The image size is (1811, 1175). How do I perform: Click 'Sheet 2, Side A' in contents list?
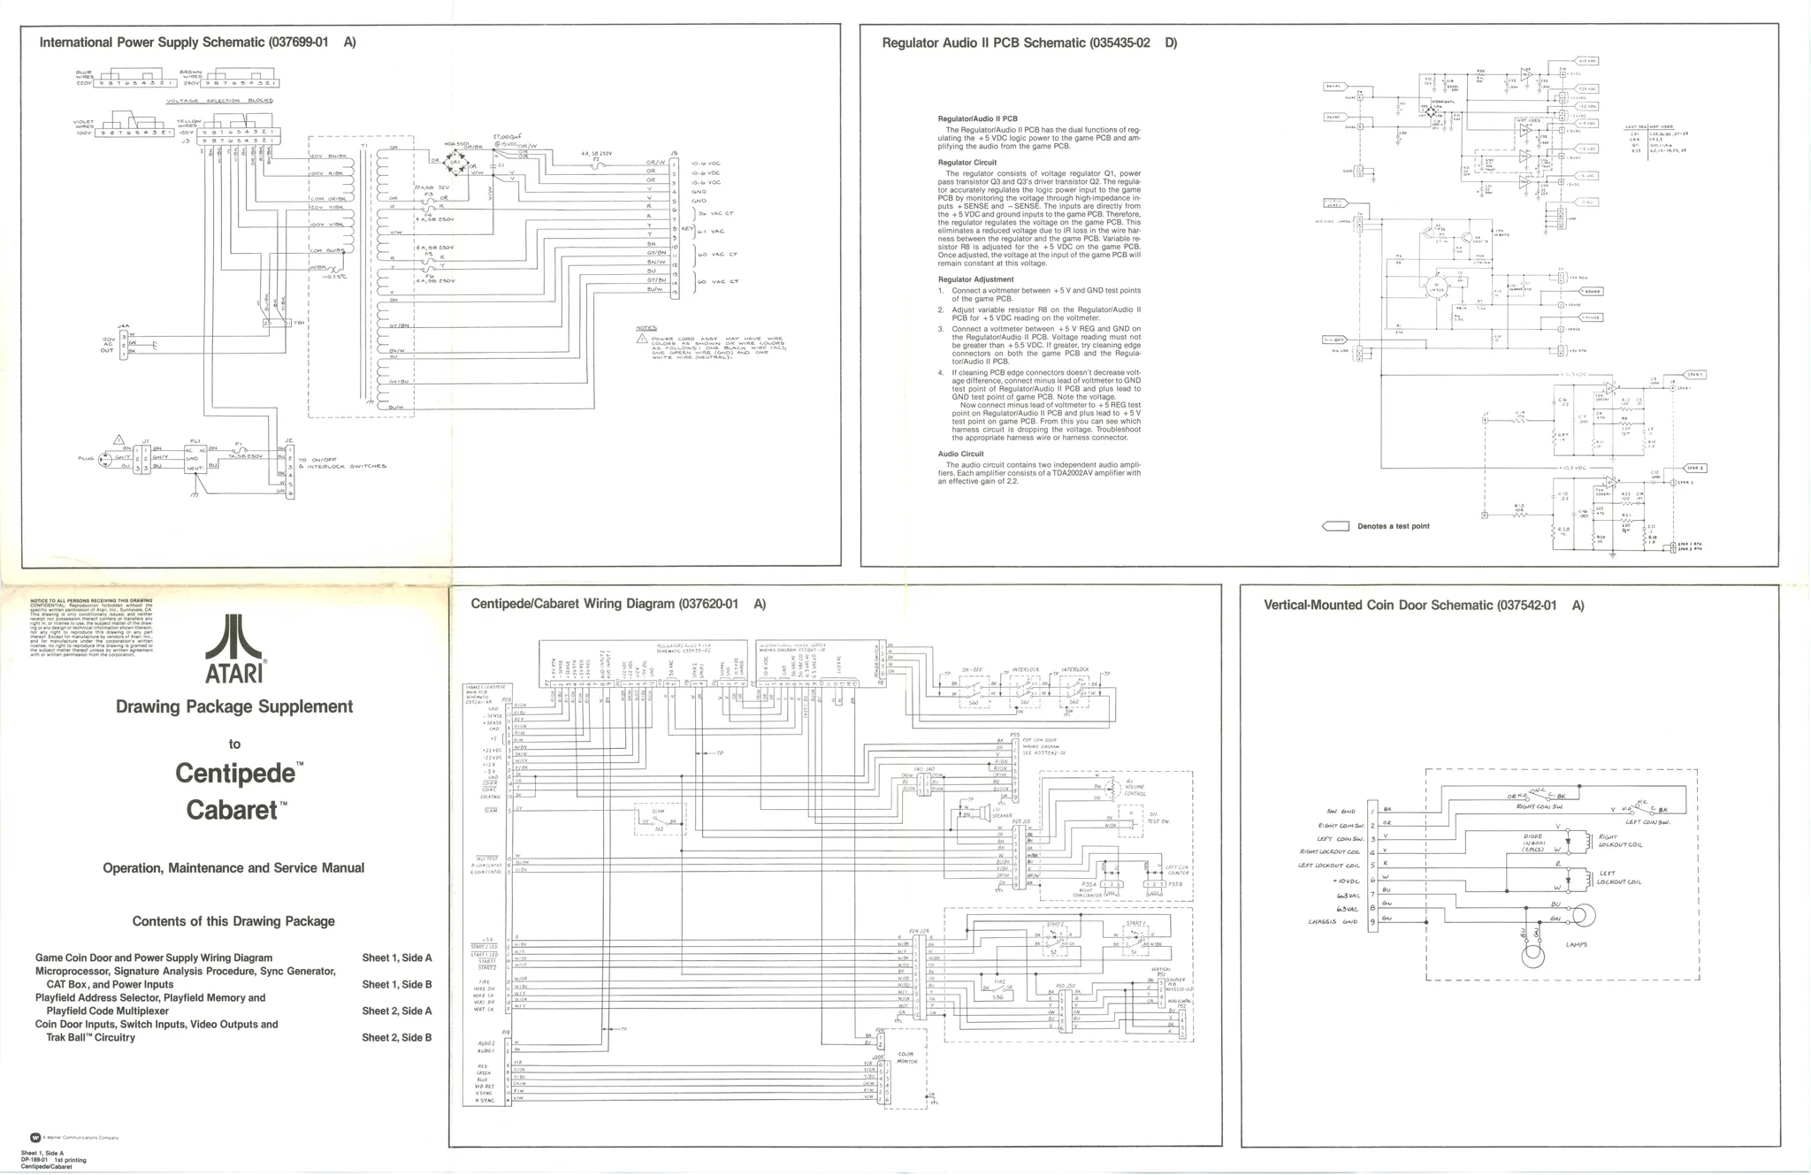pyautogui.click(x=397, y=1011)
